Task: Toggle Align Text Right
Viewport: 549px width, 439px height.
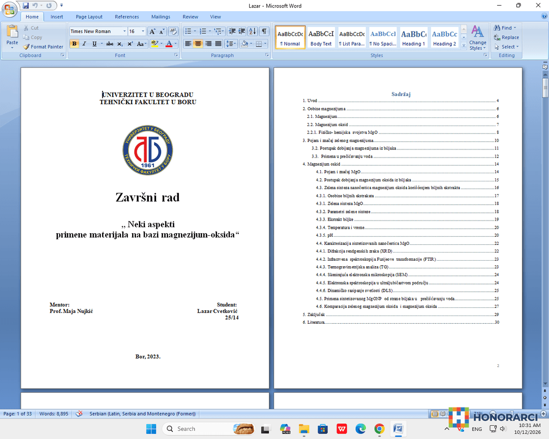Action: (208, 44)
